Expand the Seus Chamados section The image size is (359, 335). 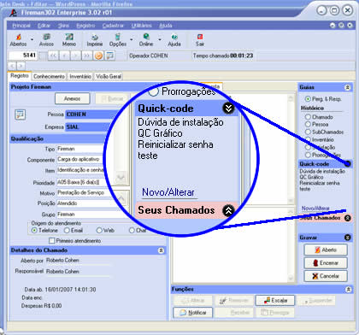click(347, 218)
